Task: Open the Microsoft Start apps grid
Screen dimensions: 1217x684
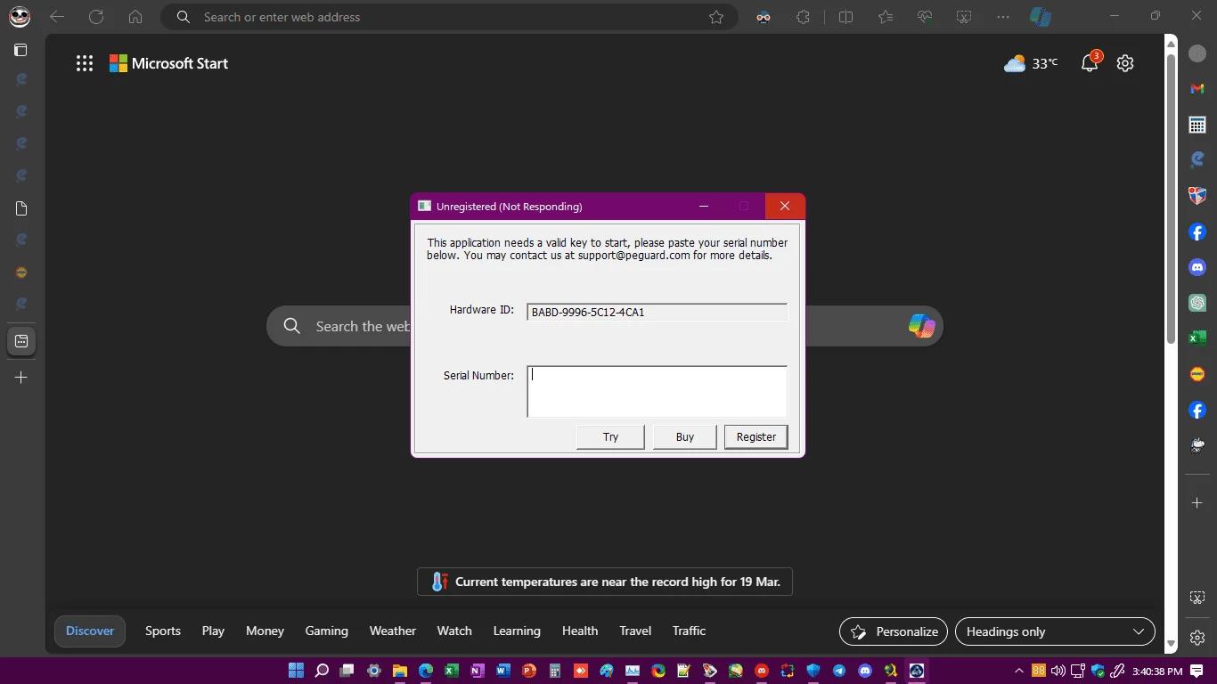Action: click(x=85, y=63)
